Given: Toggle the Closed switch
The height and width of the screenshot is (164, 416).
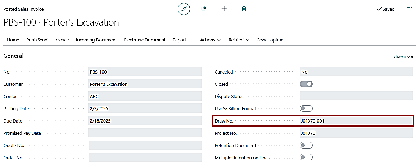Looking at the screenshot, I should point(306,84).
